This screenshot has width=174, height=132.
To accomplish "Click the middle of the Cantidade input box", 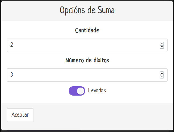I will pyautogui.click(x=87, y=45).
